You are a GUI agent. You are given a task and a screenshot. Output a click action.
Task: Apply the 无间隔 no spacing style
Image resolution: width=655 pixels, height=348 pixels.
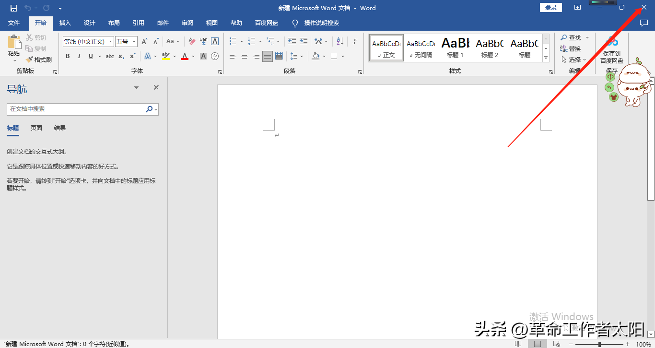[421, 48]
